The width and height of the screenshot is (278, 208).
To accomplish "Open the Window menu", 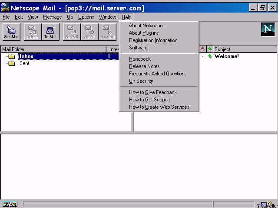I will click(107, 17).
